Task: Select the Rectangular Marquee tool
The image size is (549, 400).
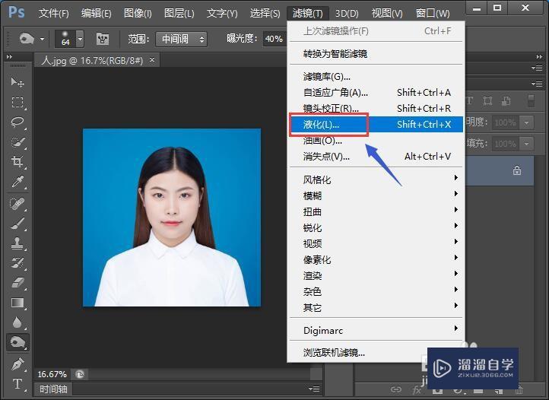Action: pyautogui.click(x=17, y=102)
